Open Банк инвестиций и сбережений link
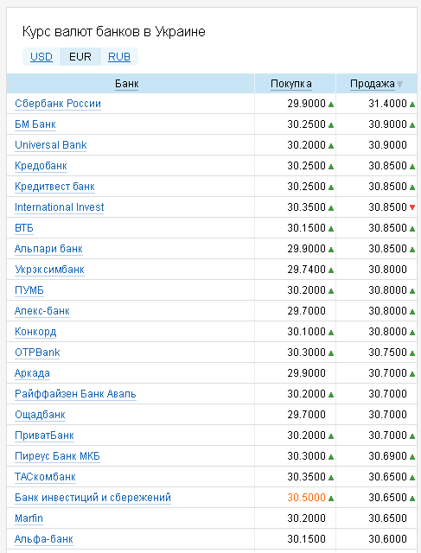 coord(92,498)
